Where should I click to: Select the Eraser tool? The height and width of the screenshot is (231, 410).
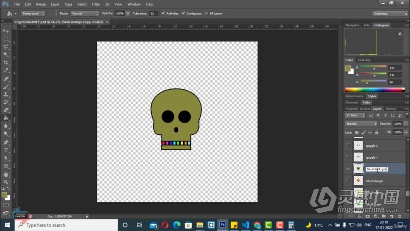coord(6,110)
